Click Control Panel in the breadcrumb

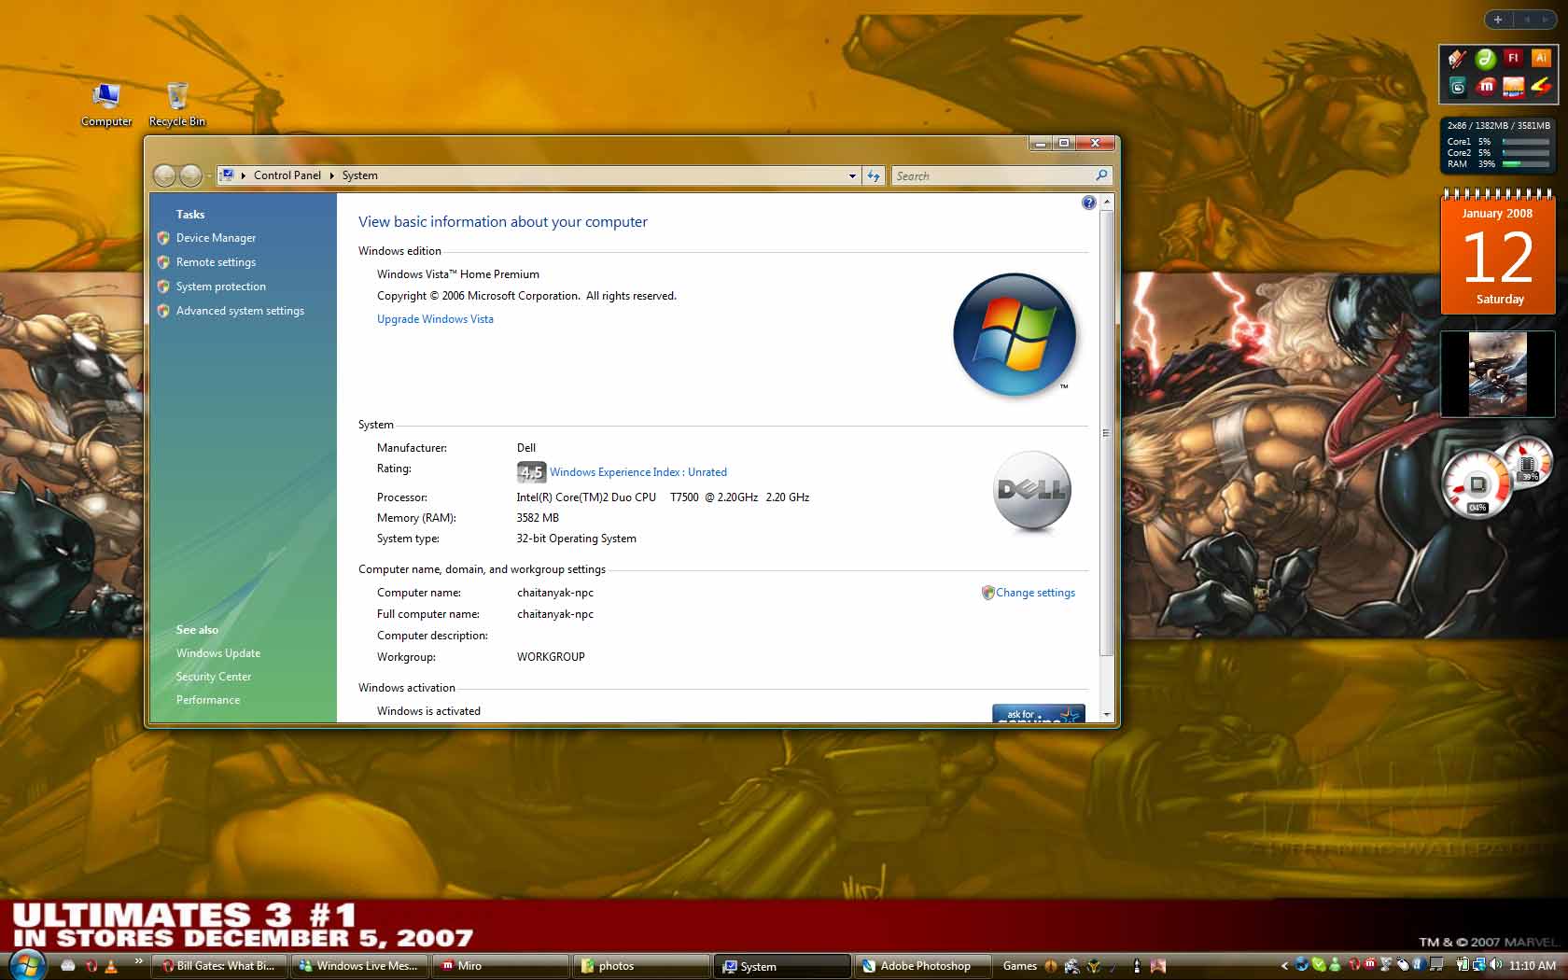(287, 175)
